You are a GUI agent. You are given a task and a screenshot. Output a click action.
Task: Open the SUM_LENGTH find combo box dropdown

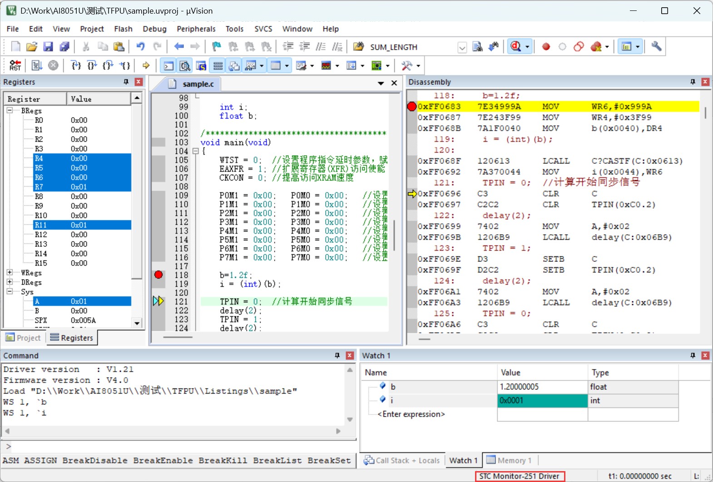coord(462,47)
